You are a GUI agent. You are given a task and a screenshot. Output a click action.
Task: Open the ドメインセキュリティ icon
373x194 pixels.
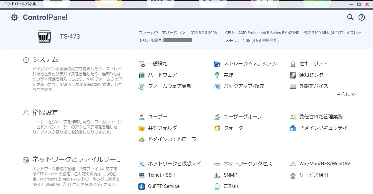click(x=293, y=128)
